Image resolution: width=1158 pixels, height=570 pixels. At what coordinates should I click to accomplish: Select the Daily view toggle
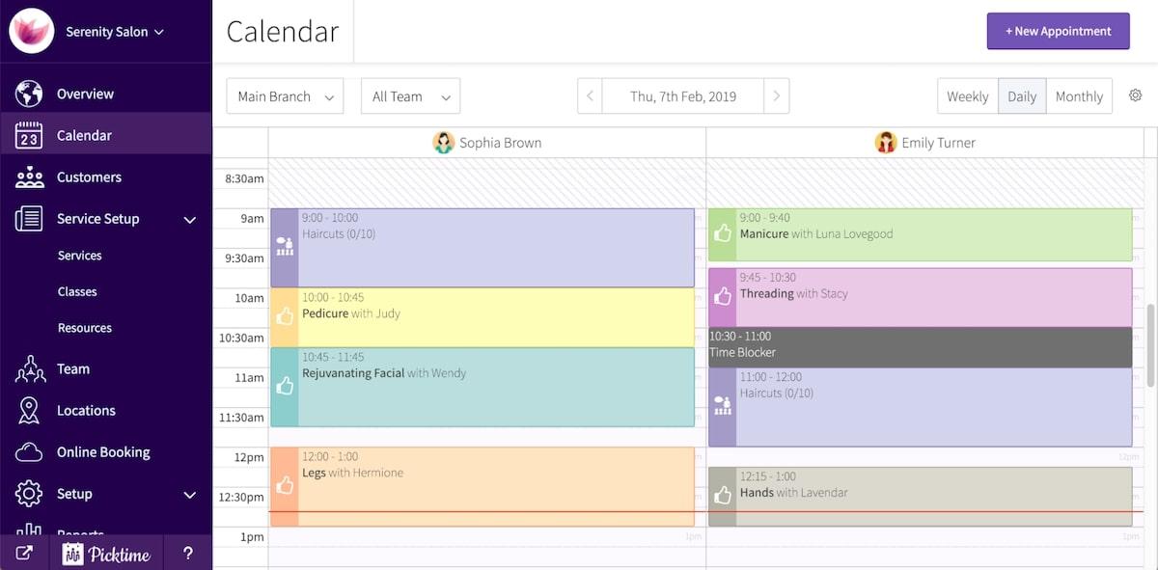[x=1022, y=96]
